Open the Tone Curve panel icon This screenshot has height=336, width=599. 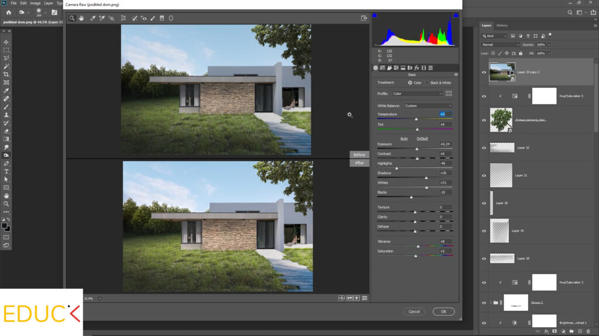(383, 68)
